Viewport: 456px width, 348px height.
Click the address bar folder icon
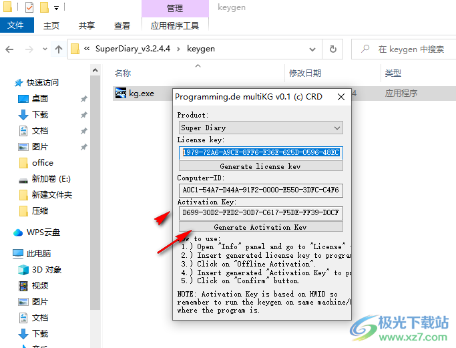click(75, 49)
